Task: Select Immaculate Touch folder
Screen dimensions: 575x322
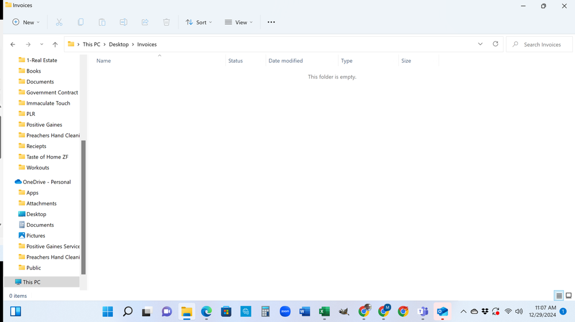Action: (x=48, y=103)
